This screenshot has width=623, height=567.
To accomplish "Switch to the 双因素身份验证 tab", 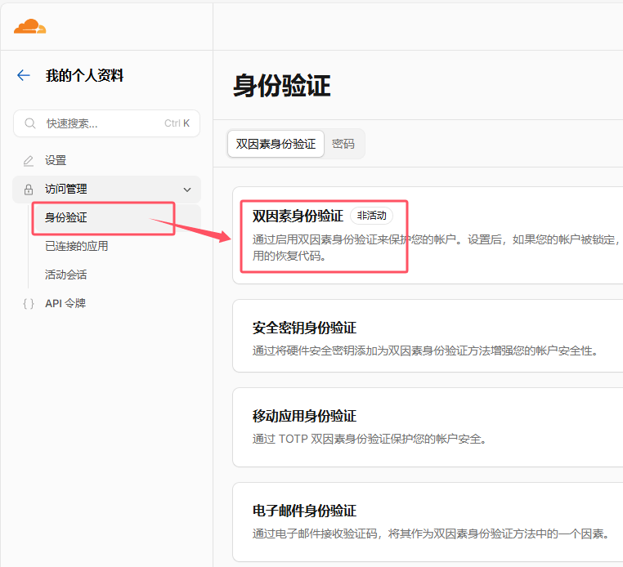I will 276,144.
